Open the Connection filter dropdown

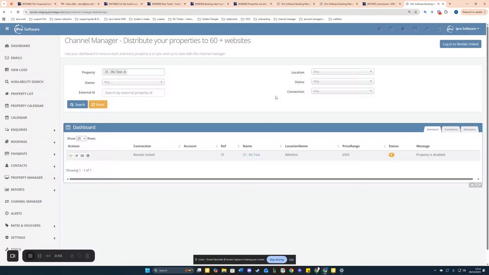tap(342, 91)
